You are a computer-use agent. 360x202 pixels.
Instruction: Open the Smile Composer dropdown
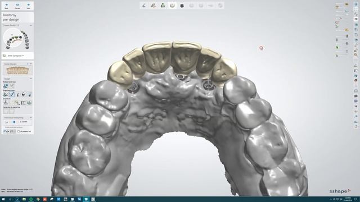(x=16, y=56)
